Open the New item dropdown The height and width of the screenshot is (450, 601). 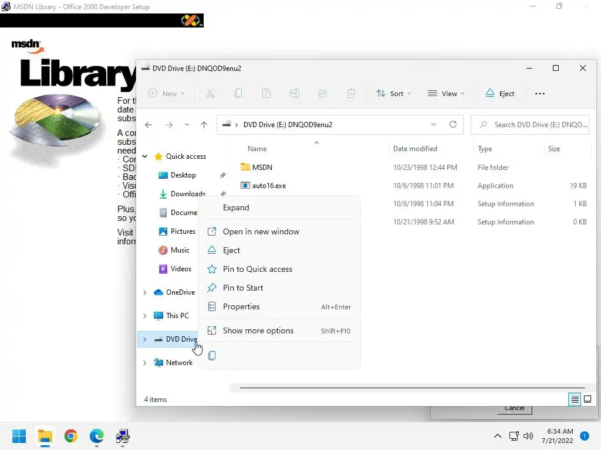click(166, 93)
